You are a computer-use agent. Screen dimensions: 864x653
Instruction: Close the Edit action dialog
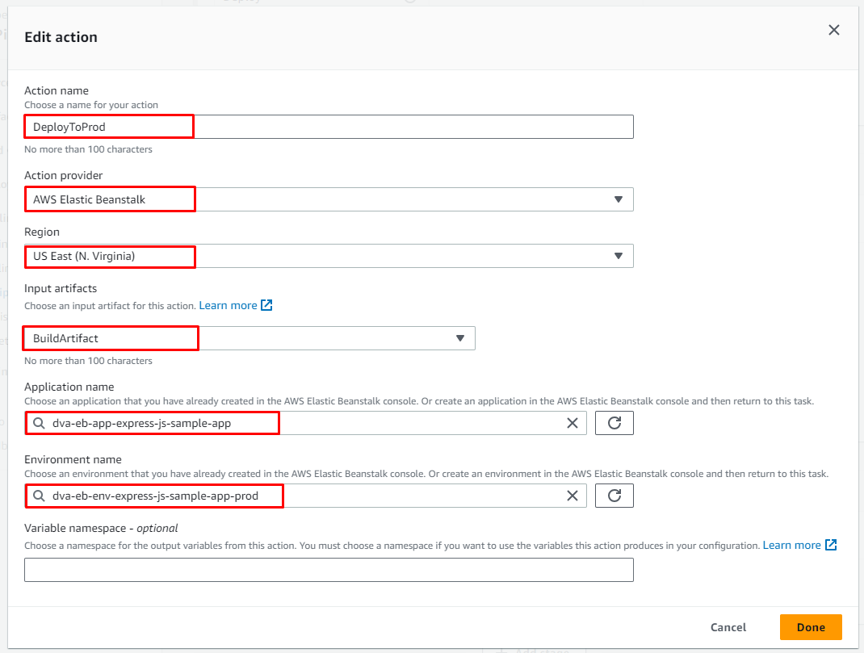coord(834,31)
